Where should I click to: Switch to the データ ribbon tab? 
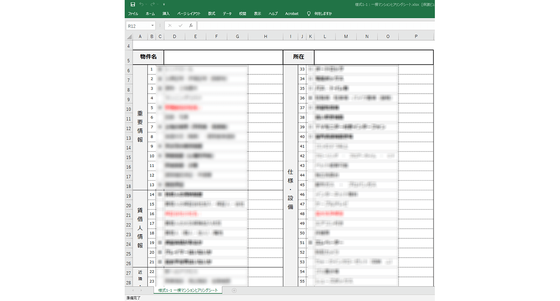click(x=227, y=14)
